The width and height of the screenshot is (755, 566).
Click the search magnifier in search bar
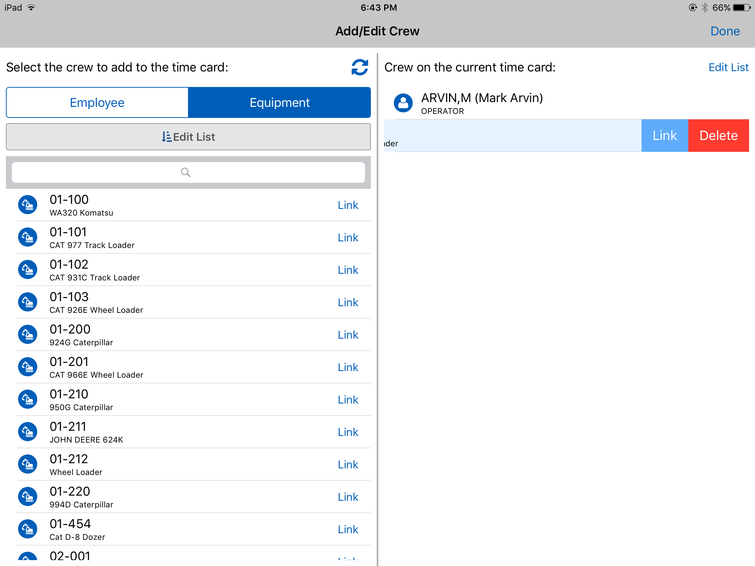(185, 172)
